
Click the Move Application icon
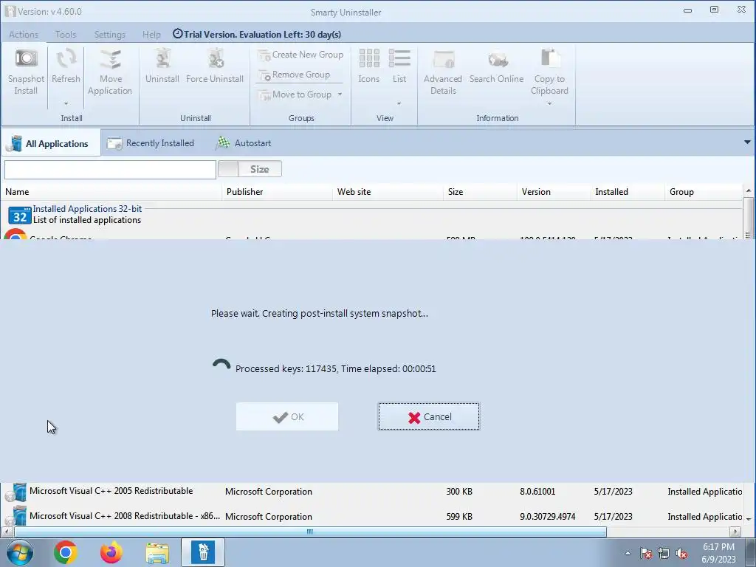(111, 59)
